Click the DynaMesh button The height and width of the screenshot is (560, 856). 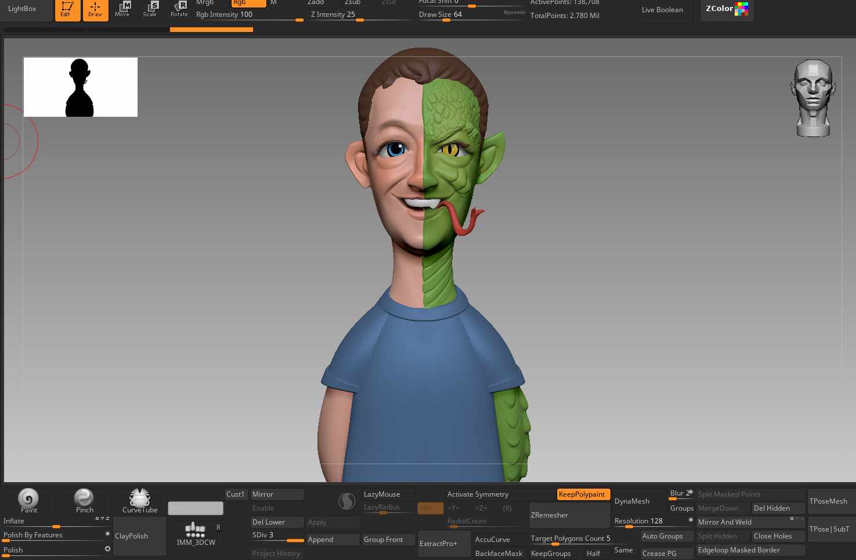tap(632, 501)
